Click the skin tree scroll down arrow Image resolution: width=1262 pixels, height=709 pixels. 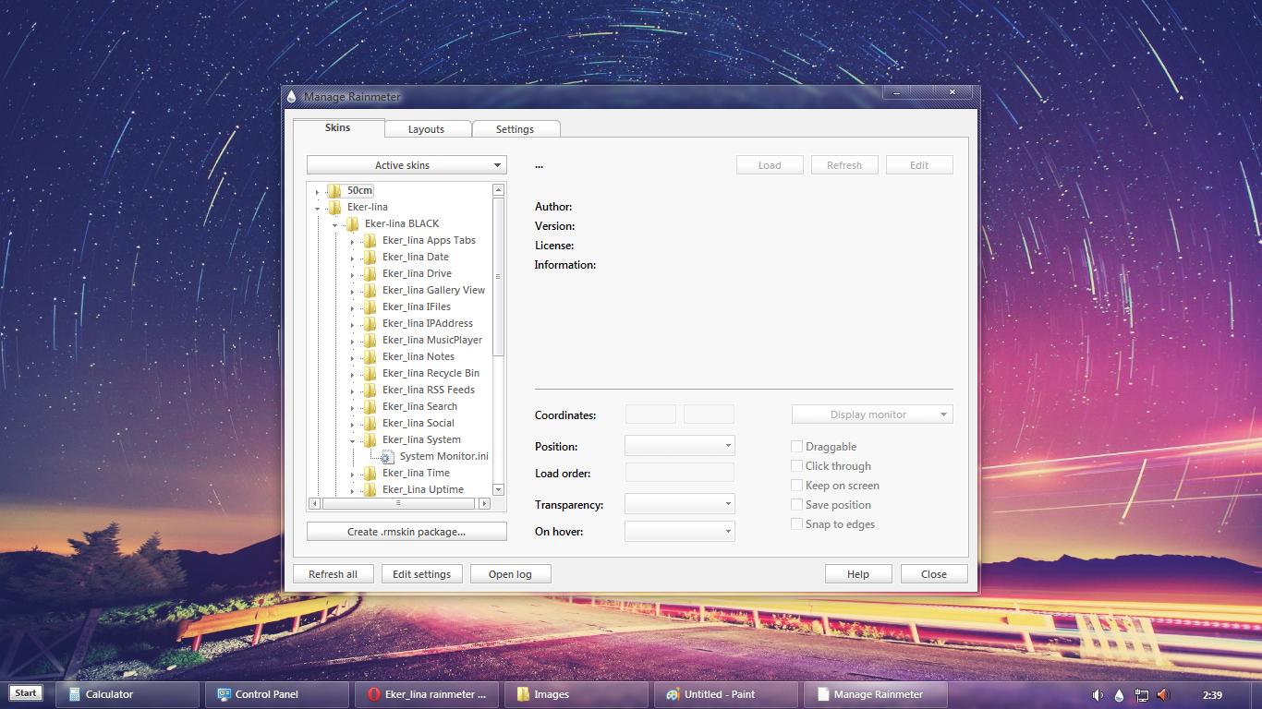pyautogui.click(x=498, y=489)
